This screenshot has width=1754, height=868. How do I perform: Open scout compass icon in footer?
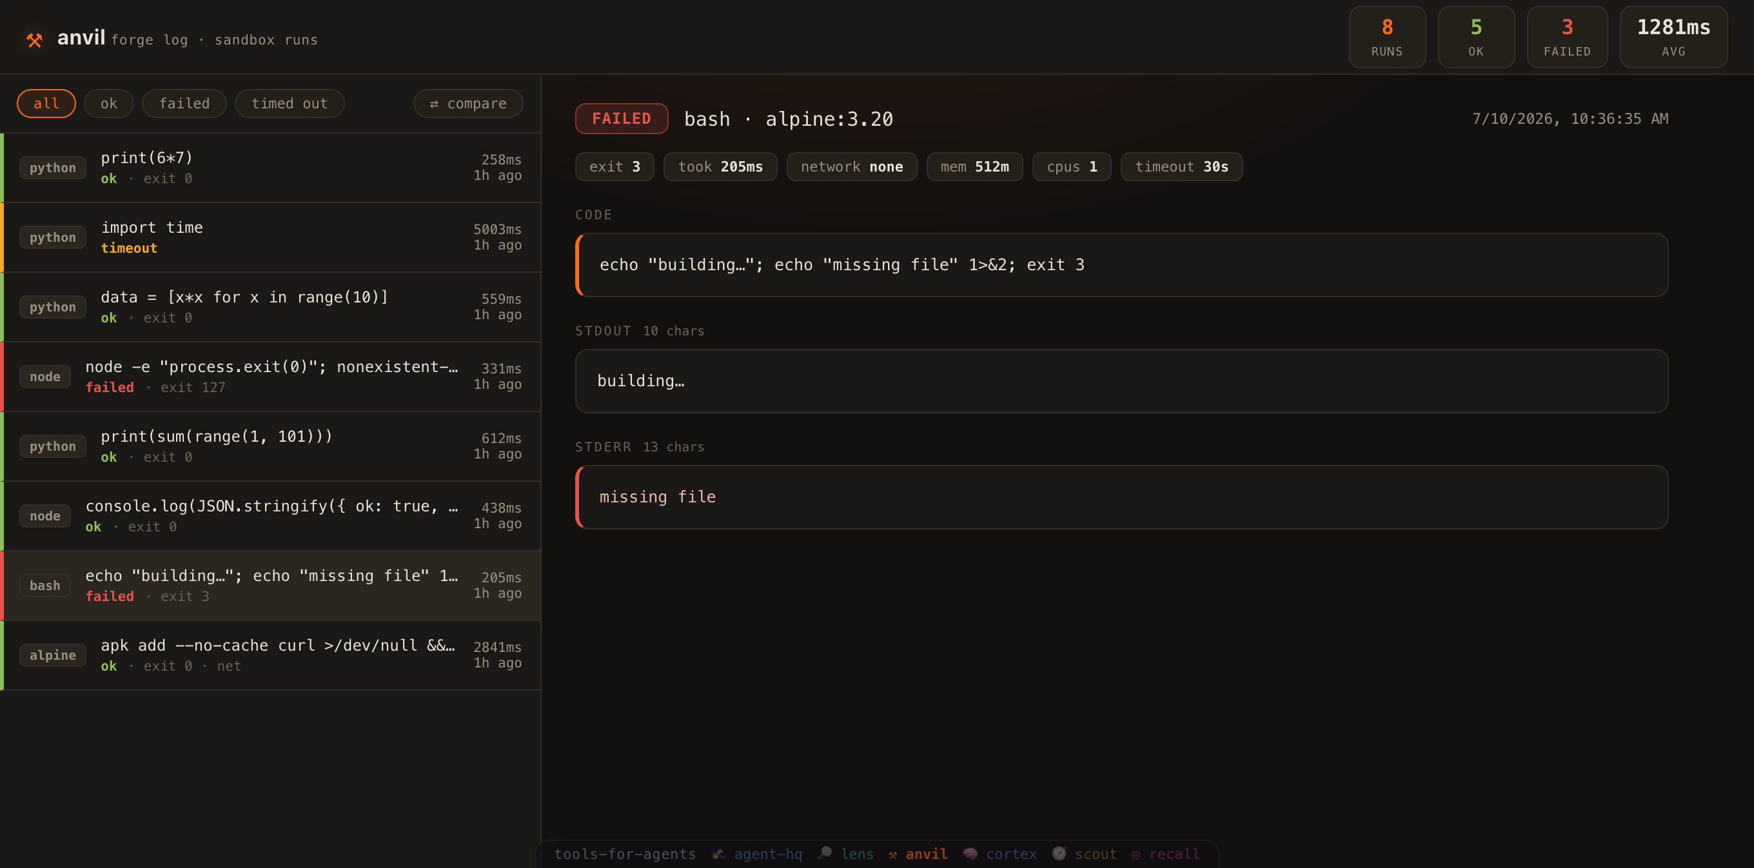tap(1059, 854)
